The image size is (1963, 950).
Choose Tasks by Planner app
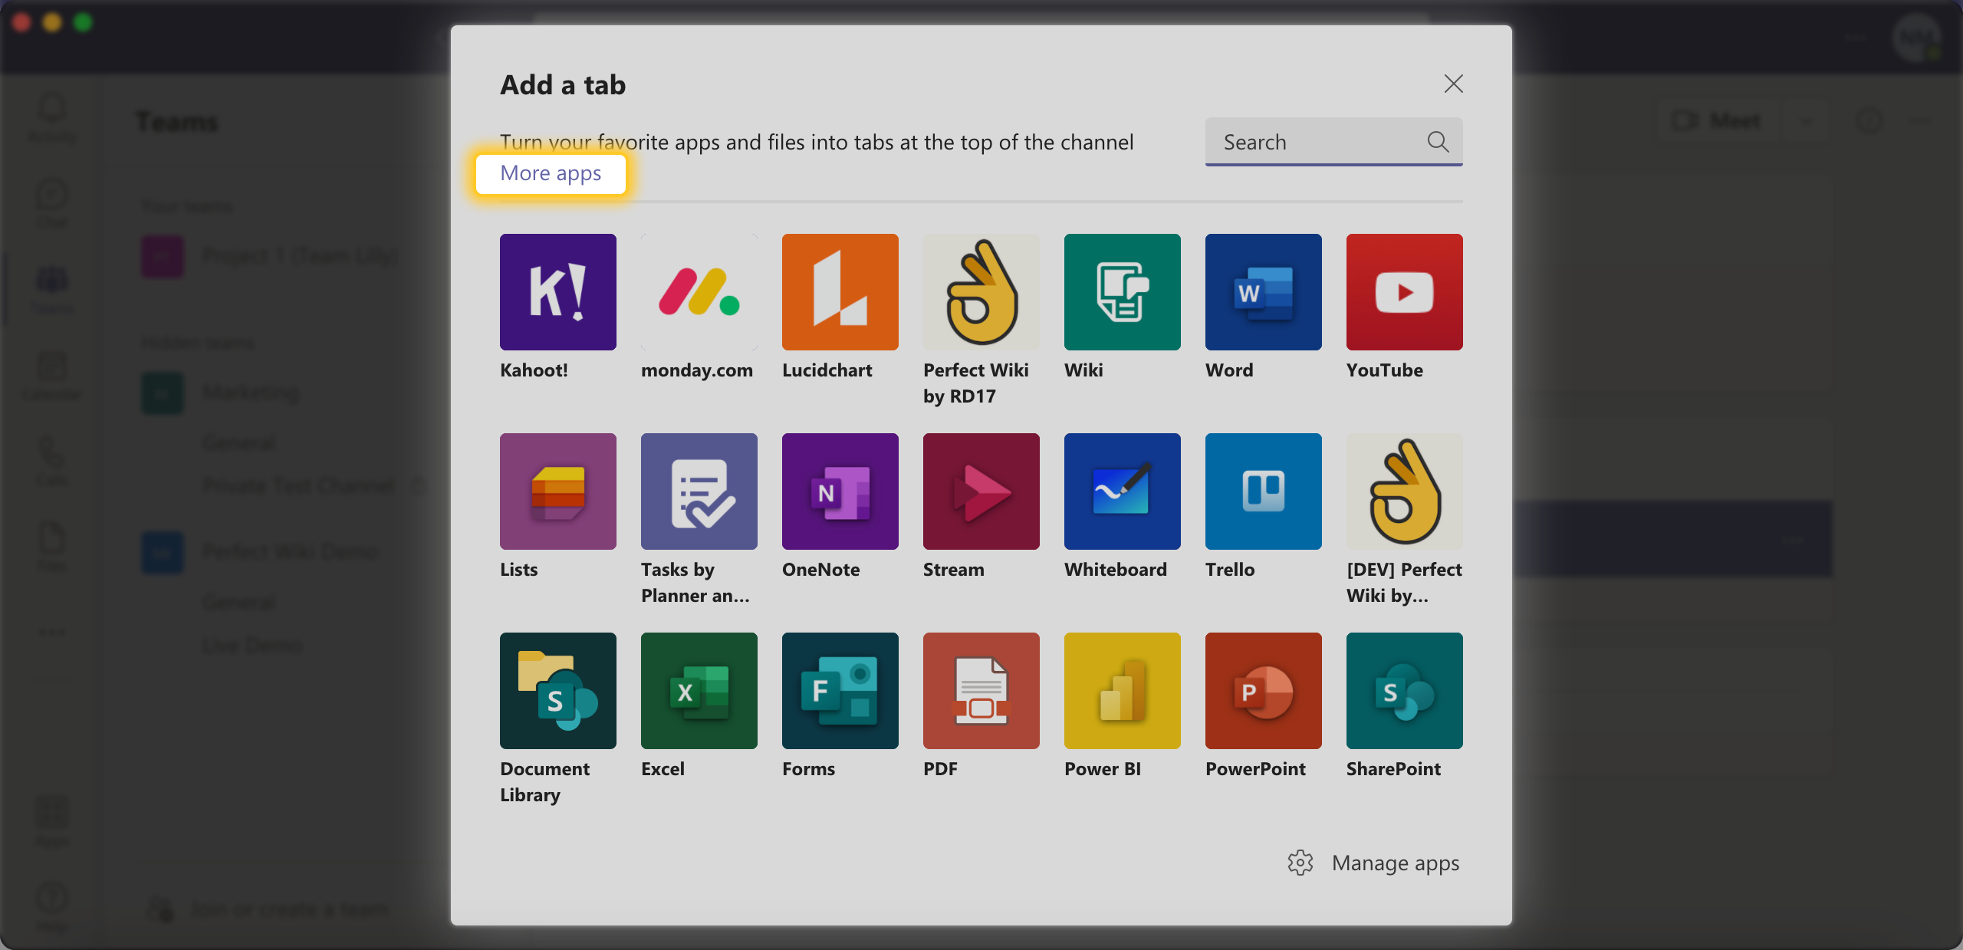coord(699,491)
